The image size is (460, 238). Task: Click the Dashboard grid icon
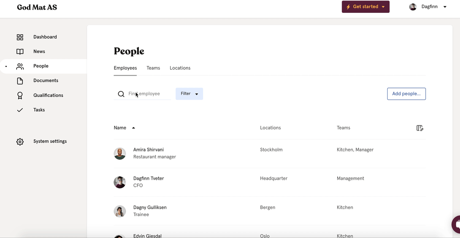[20, 37]
